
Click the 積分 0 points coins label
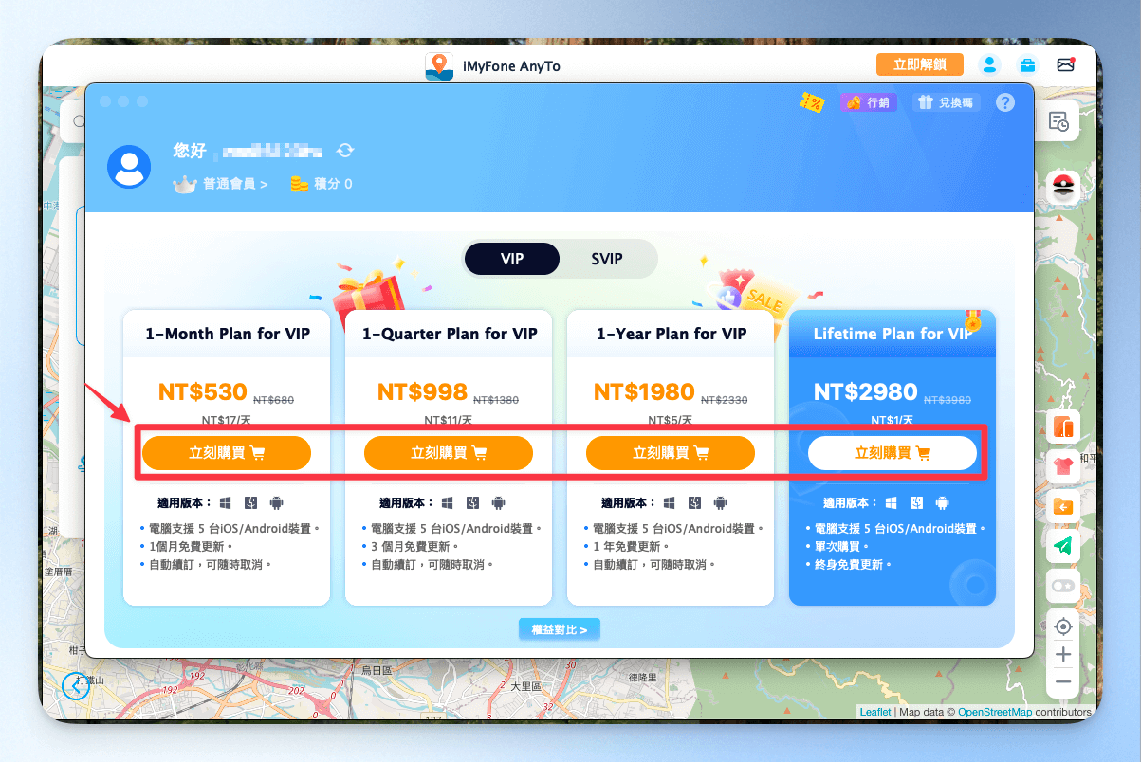[321, 184]
